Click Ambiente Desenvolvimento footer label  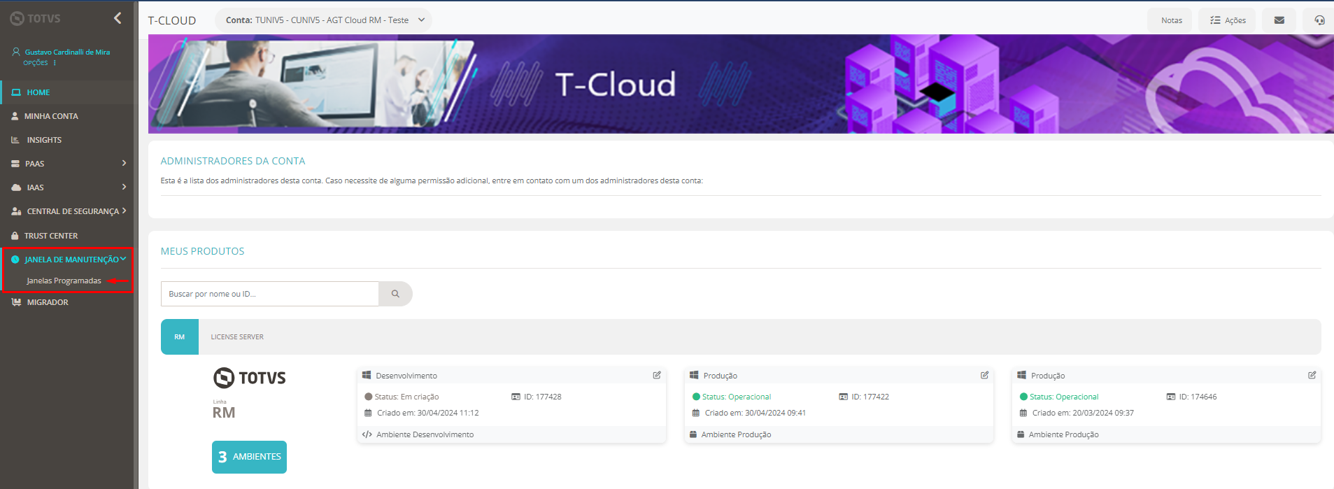(x=425, y=434)
